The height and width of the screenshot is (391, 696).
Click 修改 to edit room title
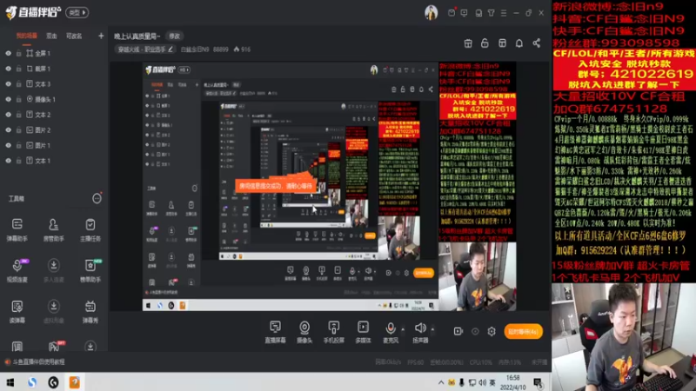pyautogui.click(x=175, y=36)
